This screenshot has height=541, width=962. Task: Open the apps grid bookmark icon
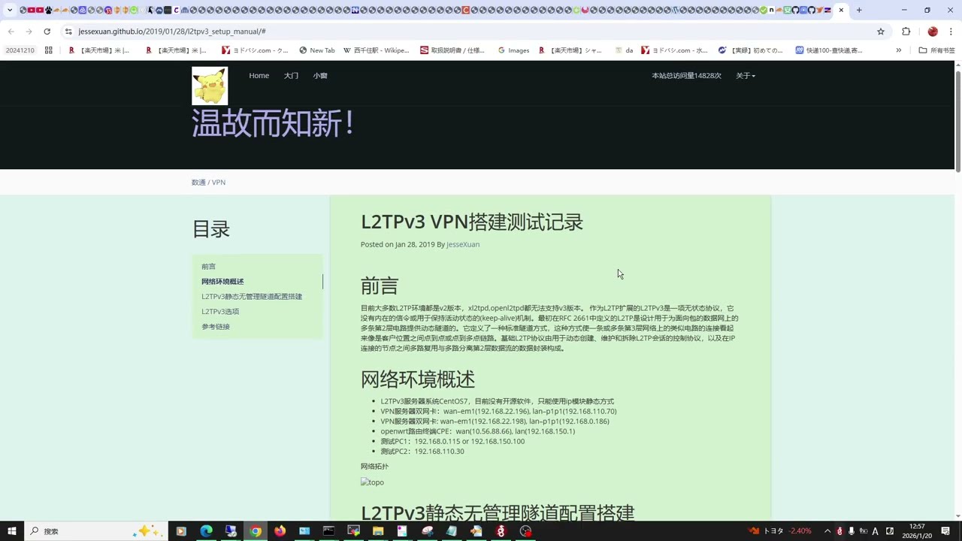click(48, 50)
